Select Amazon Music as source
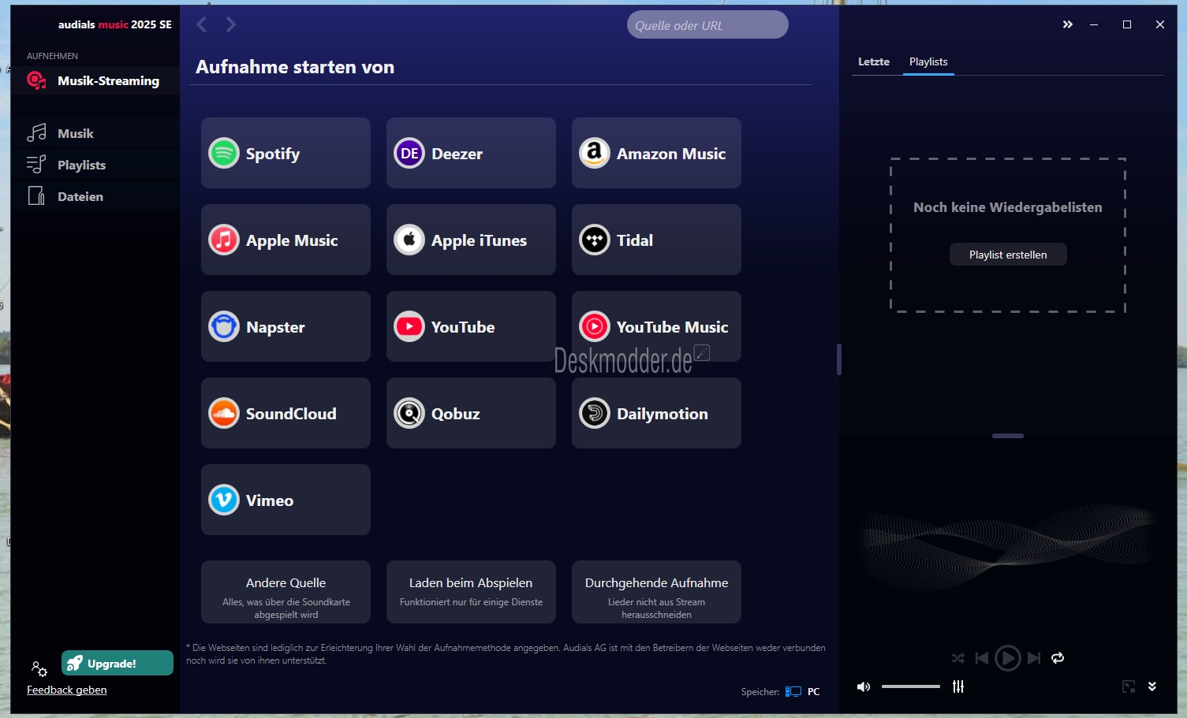The image size is (1187, 718). point(656,153)
